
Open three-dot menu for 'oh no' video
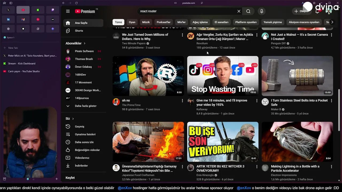pyautogui.click(x=182, y=101)
